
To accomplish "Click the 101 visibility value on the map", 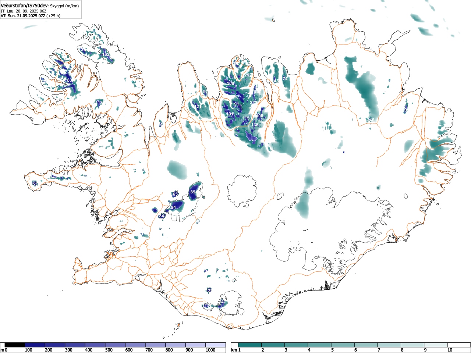I will tap(230, 114).
